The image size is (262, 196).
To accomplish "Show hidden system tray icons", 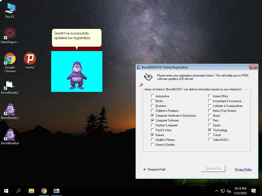I will point(216,191).
